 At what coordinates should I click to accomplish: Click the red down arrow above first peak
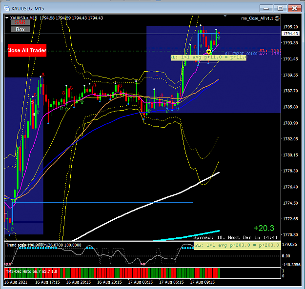click(43, 75)
